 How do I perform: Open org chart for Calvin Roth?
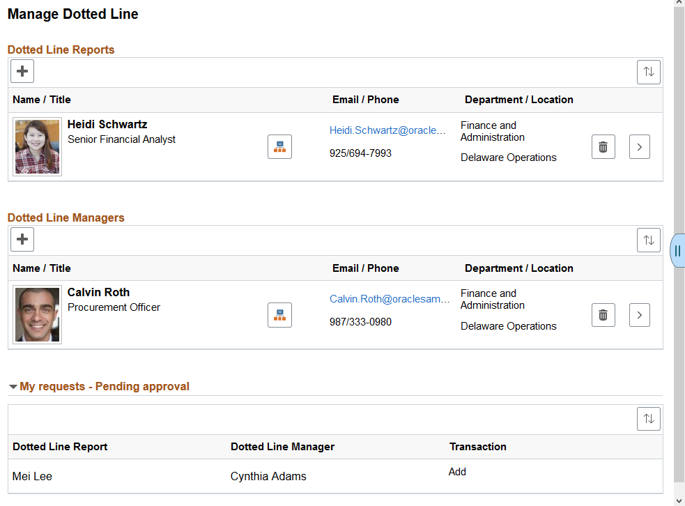click(279, 315)
